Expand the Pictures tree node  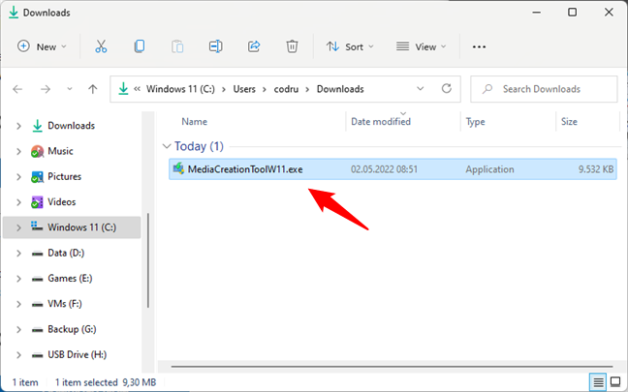pos(18,177)
